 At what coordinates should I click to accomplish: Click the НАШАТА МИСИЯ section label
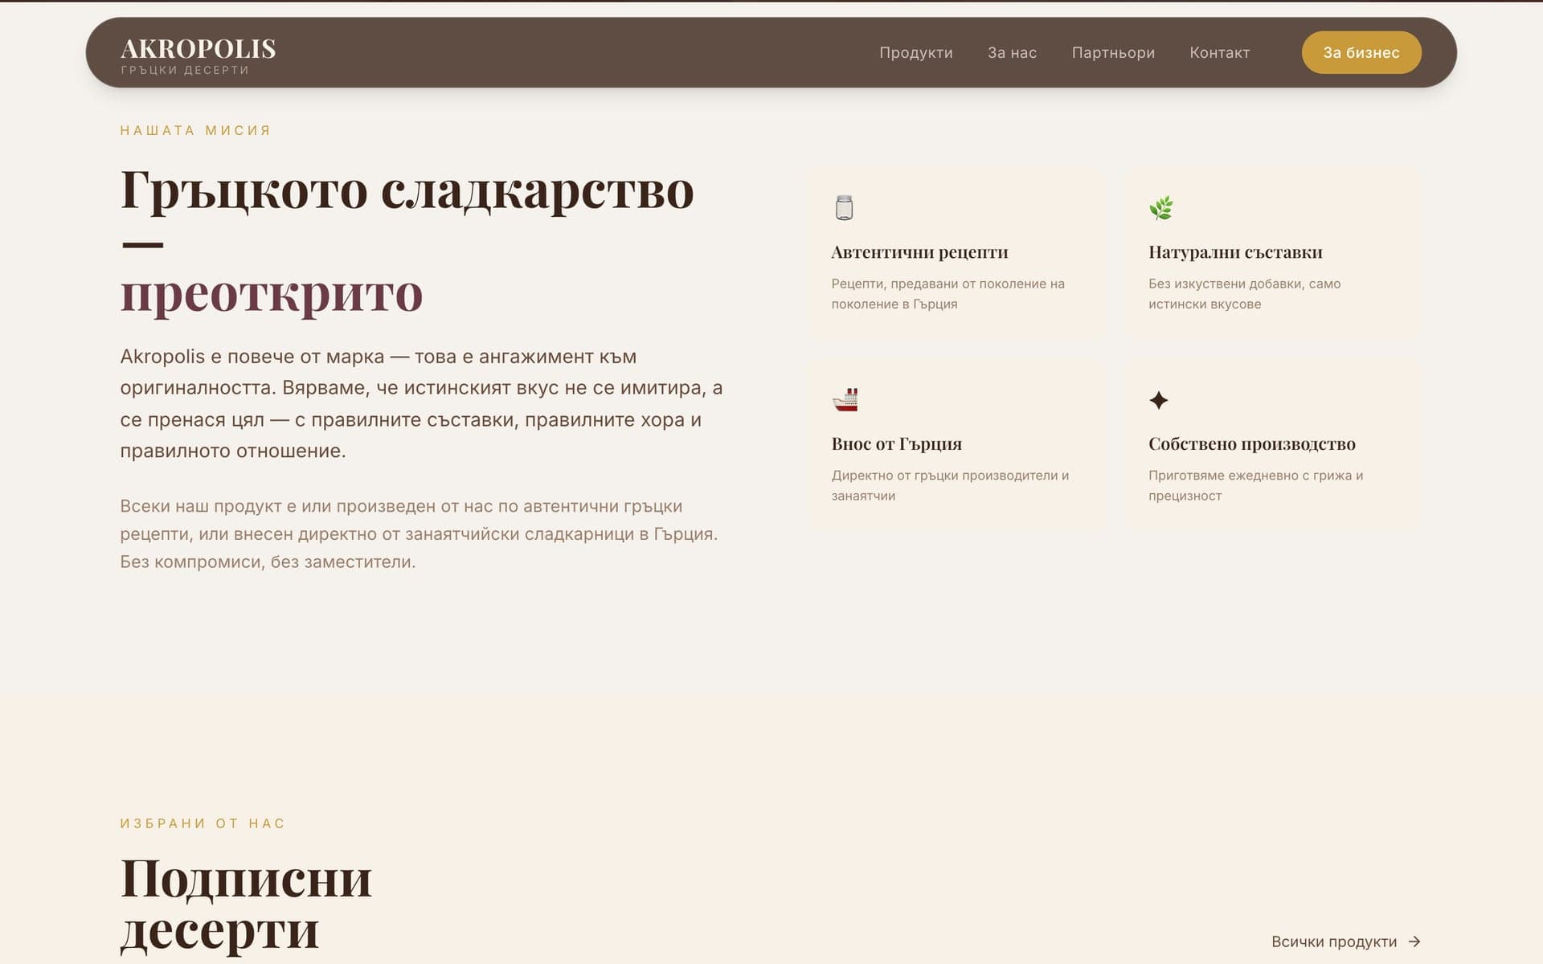coord(195,130)
